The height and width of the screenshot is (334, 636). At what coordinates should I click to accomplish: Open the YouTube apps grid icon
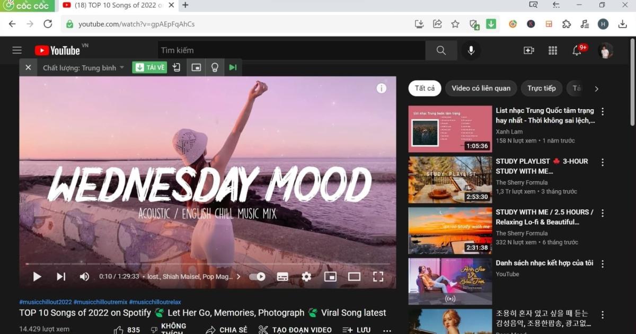[x=553, y=50]
